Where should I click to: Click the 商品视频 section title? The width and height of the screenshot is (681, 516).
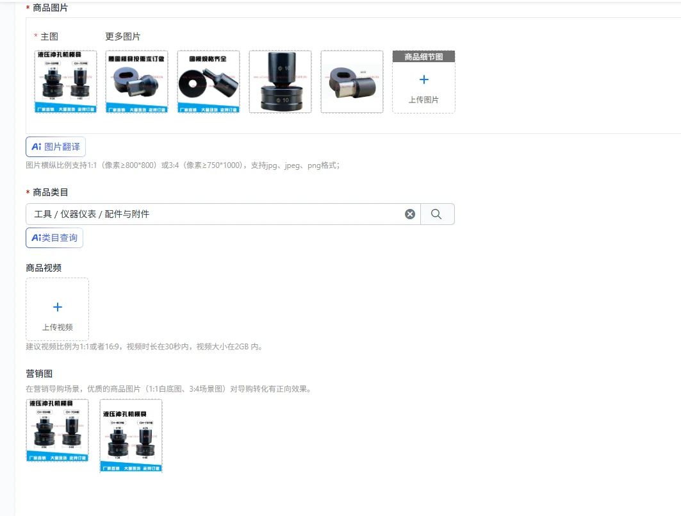tap(44, 268)
